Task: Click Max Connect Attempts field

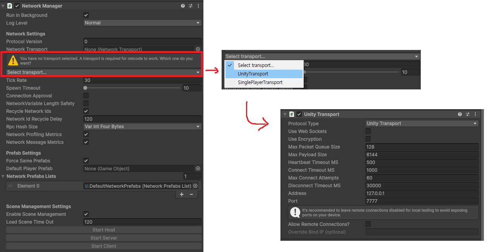Action: click(422, 178)
